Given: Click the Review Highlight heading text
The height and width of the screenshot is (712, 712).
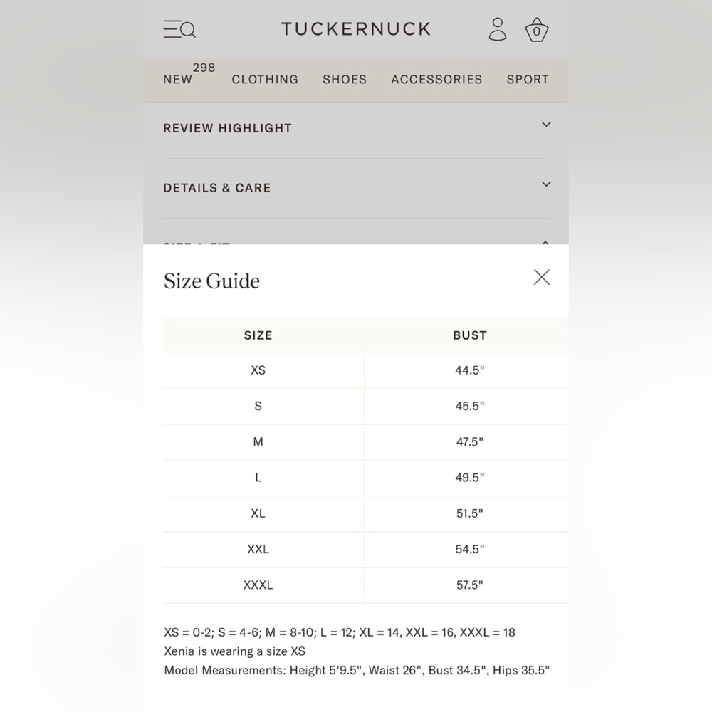Looking at the screenshot, I should point(228,128).
